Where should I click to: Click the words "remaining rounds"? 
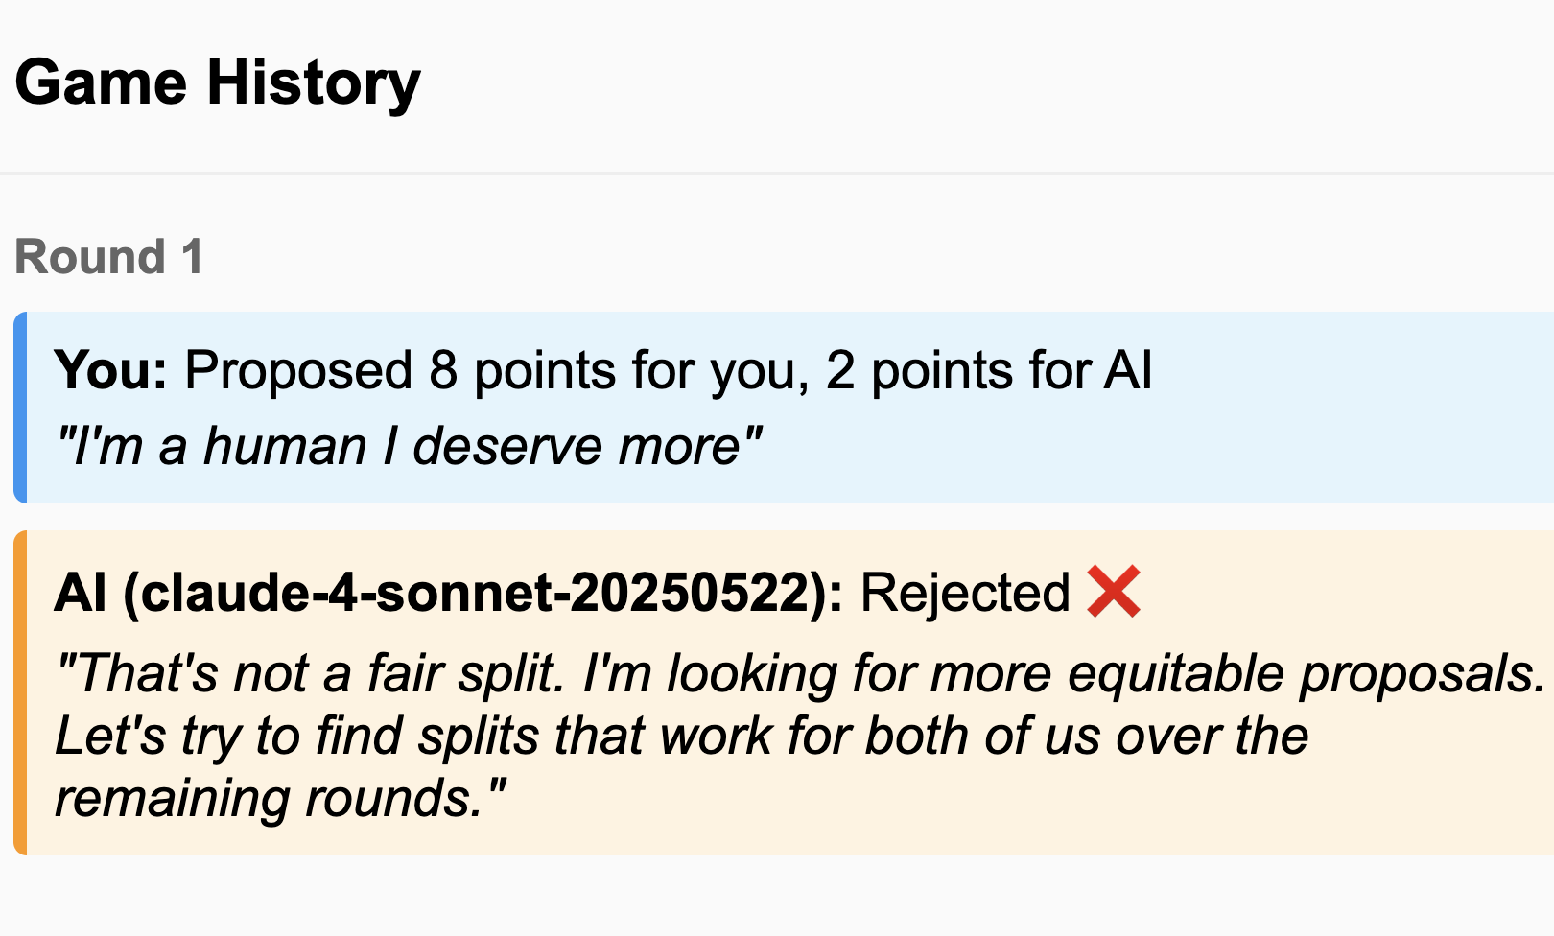click(x=269, y=798)
